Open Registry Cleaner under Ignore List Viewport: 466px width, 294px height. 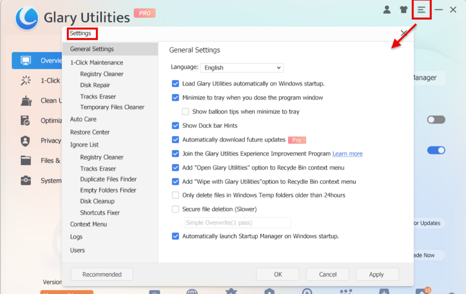102,158
